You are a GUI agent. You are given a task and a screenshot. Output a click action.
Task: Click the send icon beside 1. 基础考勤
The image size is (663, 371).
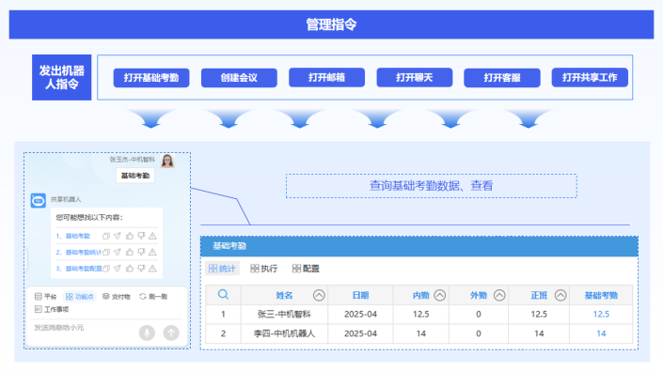(118, 236)
